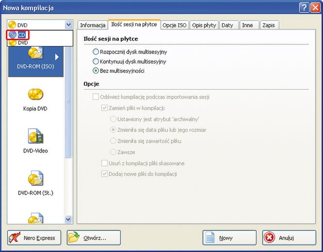
Task: Toggle Zamień pliki w kompilacji checkbox
Action: point(104,108)
